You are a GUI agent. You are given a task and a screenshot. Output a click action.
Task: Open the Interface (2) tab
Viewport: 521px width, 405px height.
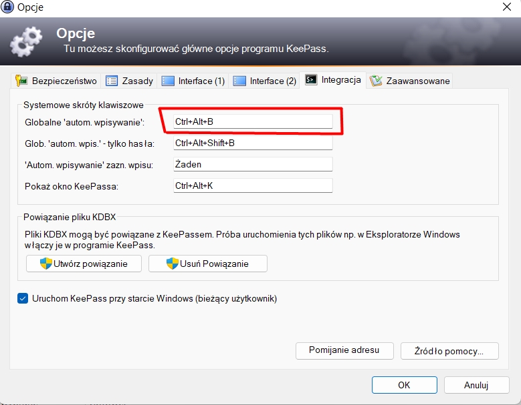pyautogui.click(x=265, y=81)
